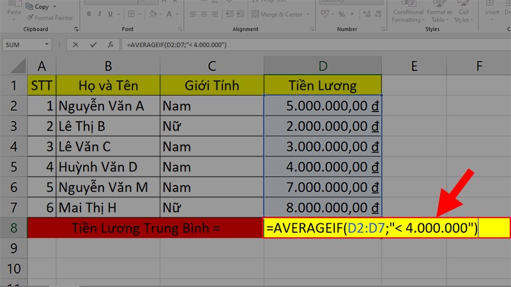Click the 'Giới Tính' header cell
511x287 pixels.
(x=212, y=85)
